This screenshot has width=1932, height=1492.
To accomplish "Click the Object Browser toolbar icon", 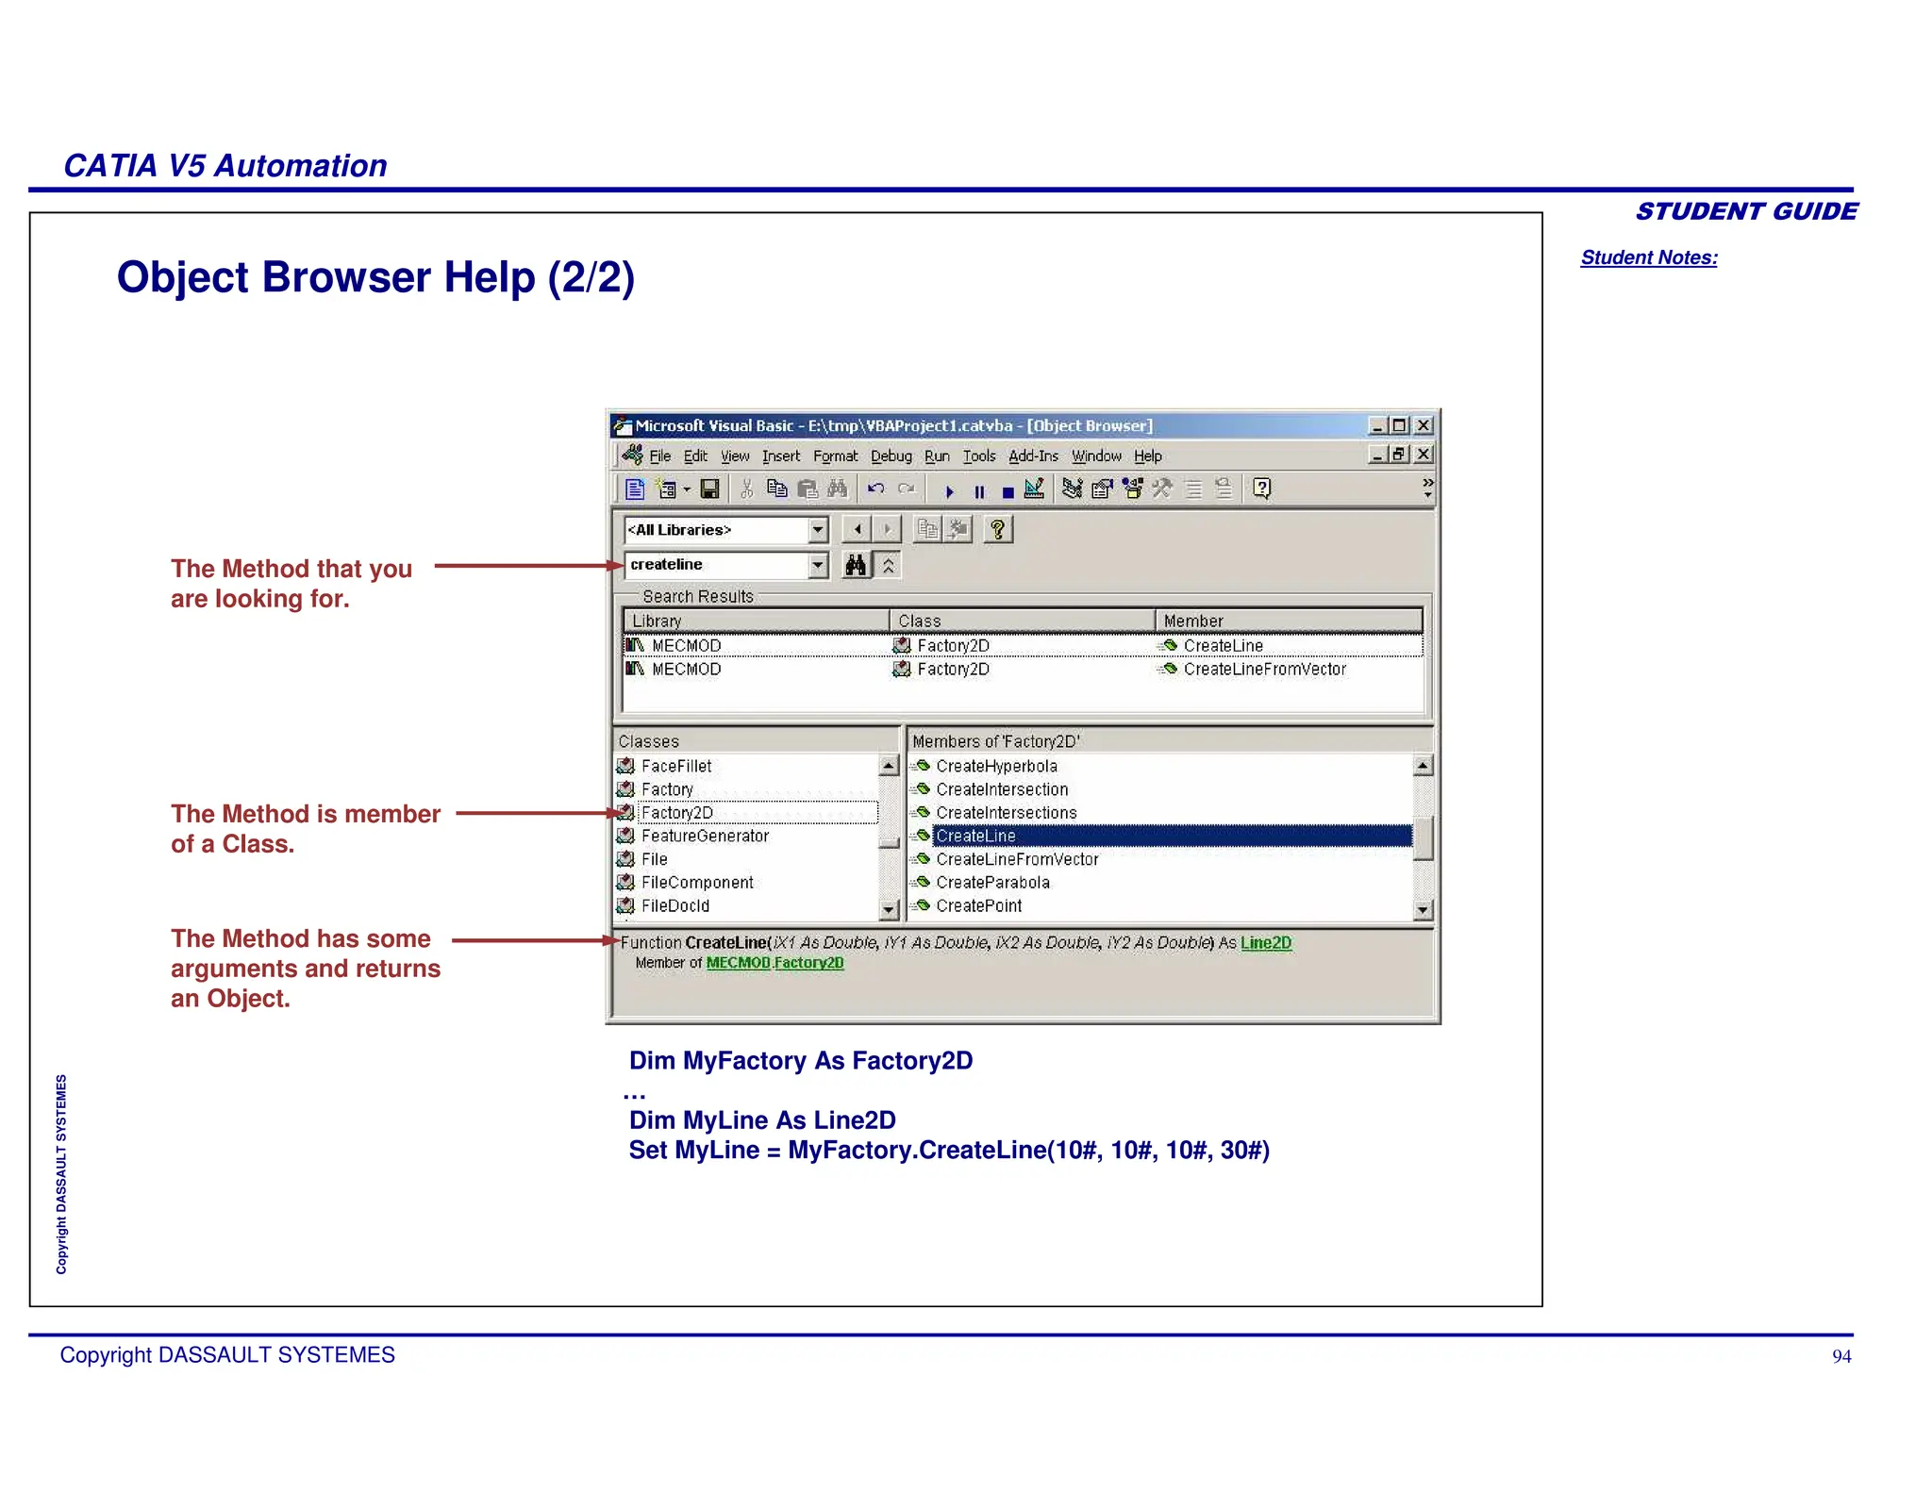I will (x=1132, y=489).
